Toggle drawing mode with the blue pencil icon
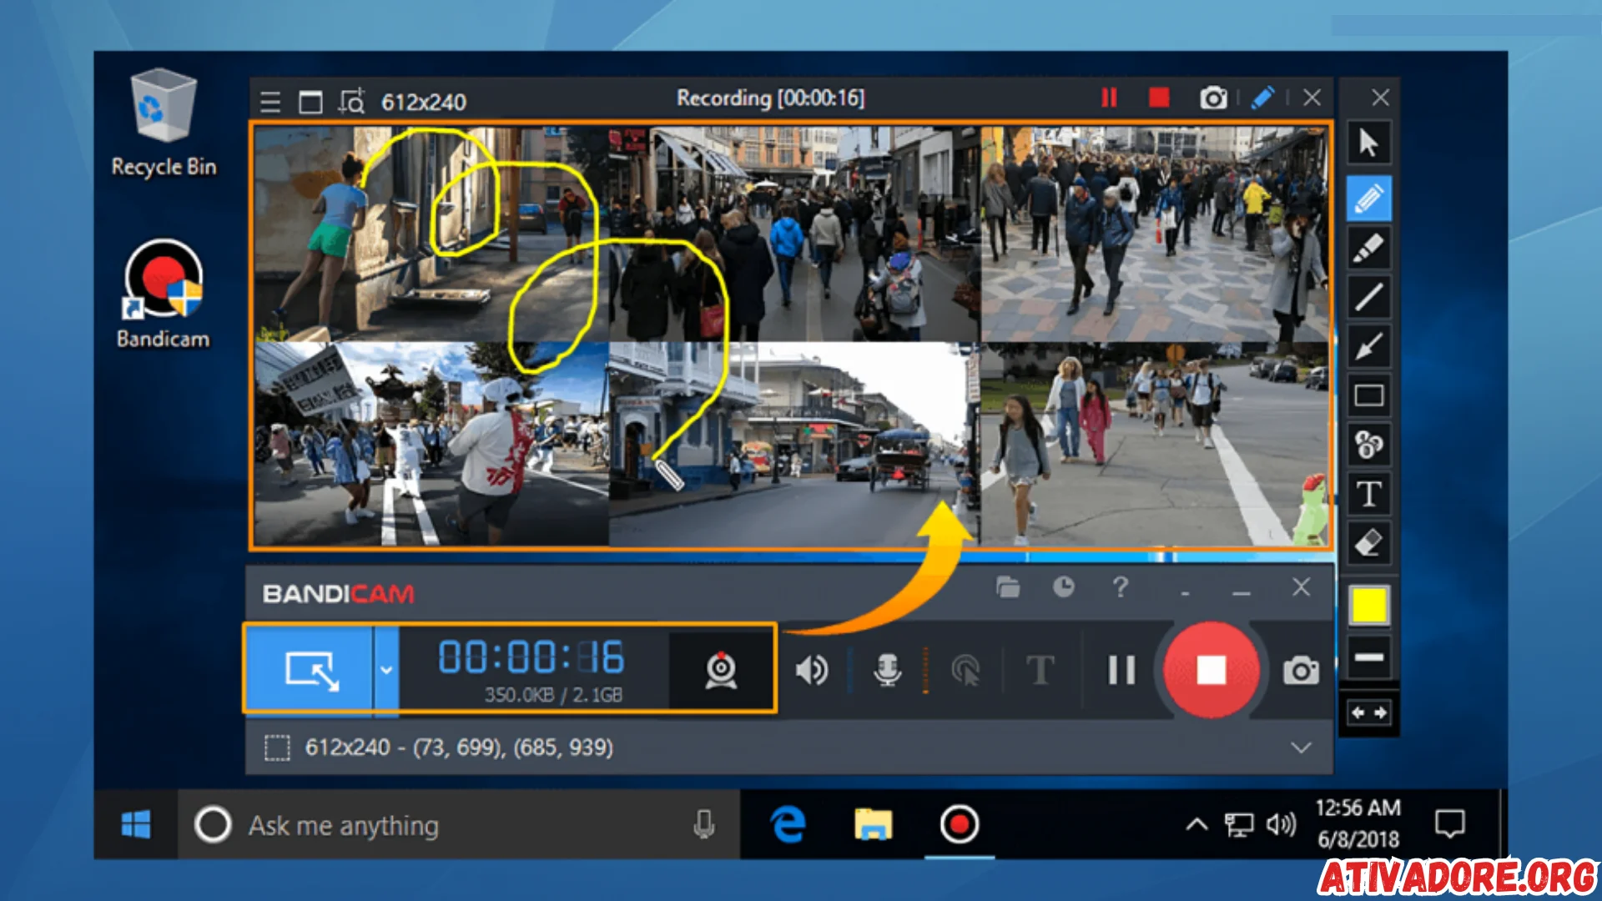The width and height of the screenshot is (1602, 901). click(x=1262, y=98)
